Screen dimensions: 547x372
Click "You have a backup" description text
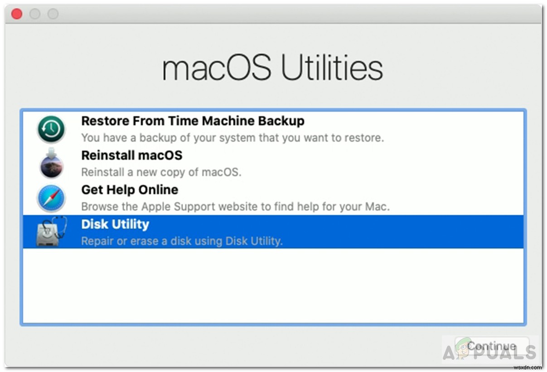click(232, 137)
